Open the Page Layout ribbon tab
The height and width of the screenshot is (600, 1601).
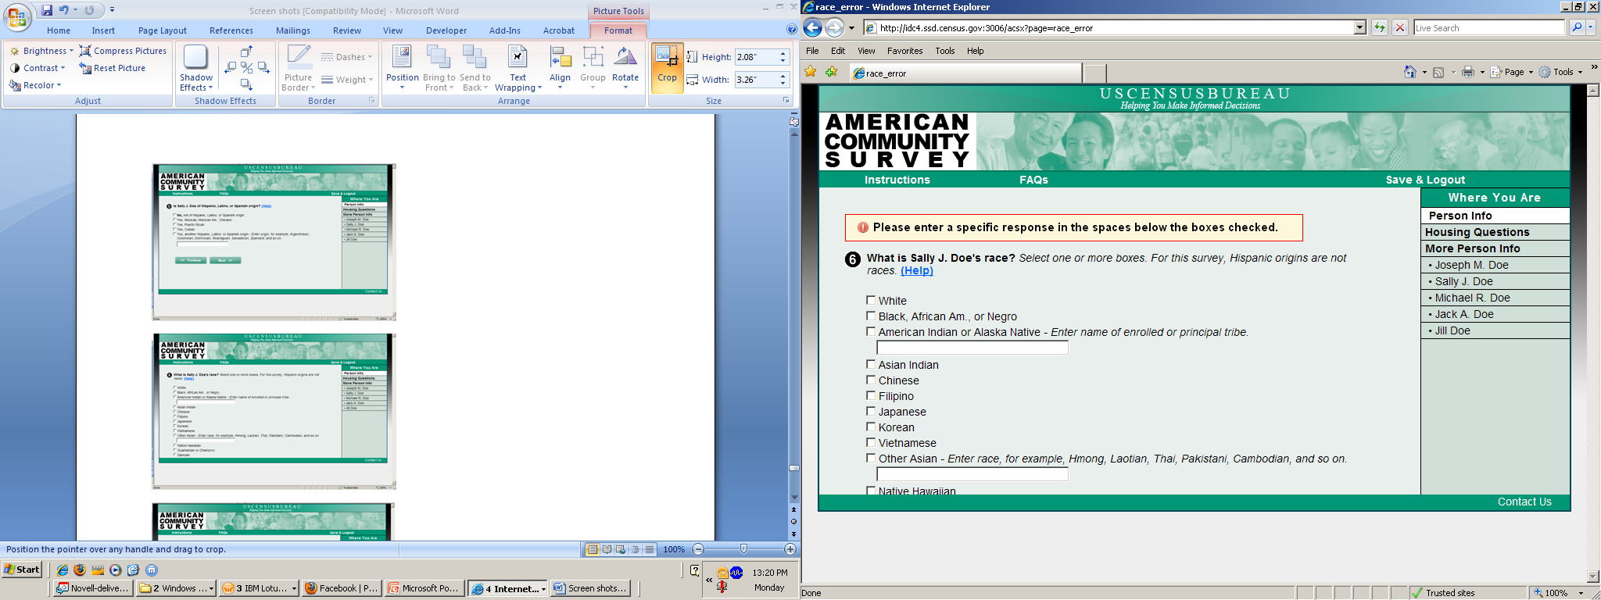coord(163,30)
